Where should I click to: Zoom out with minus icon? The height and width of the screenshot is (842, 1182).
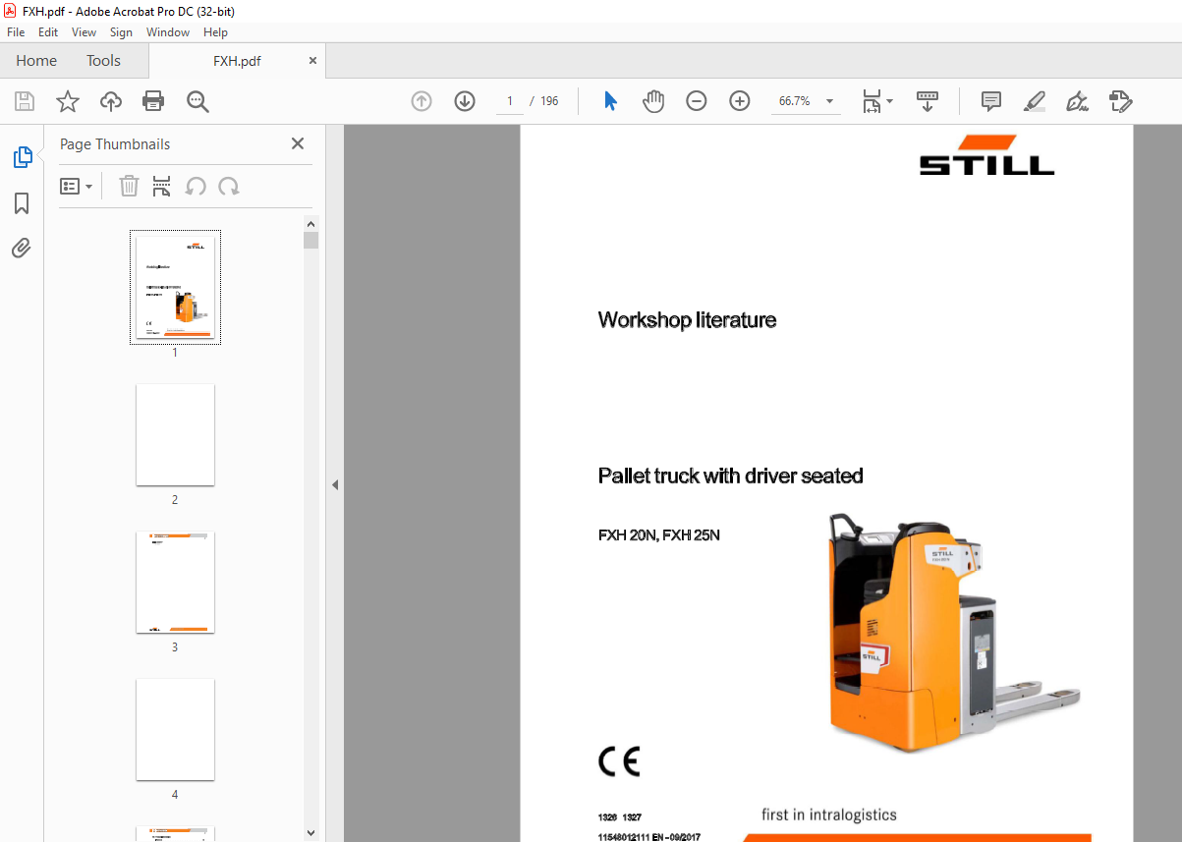click(697, 101)
